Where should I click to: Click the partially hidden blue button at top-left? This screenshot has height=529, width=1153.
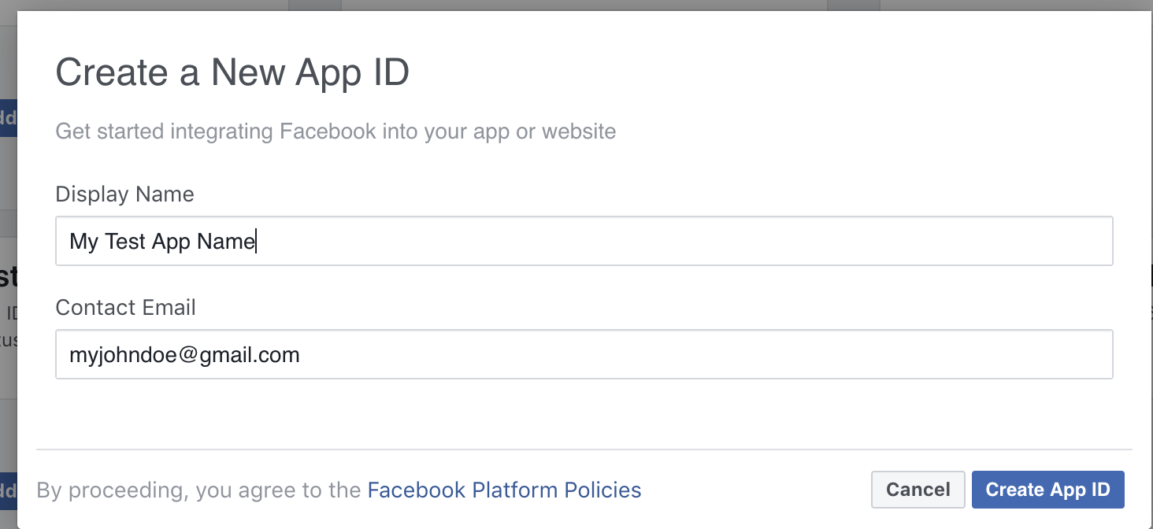click(8, 118)
